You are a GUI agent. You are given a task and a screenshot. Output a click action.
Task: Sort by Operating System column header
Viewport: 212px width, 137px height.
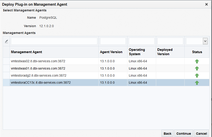pyautogui.click(x=137, y=52)
